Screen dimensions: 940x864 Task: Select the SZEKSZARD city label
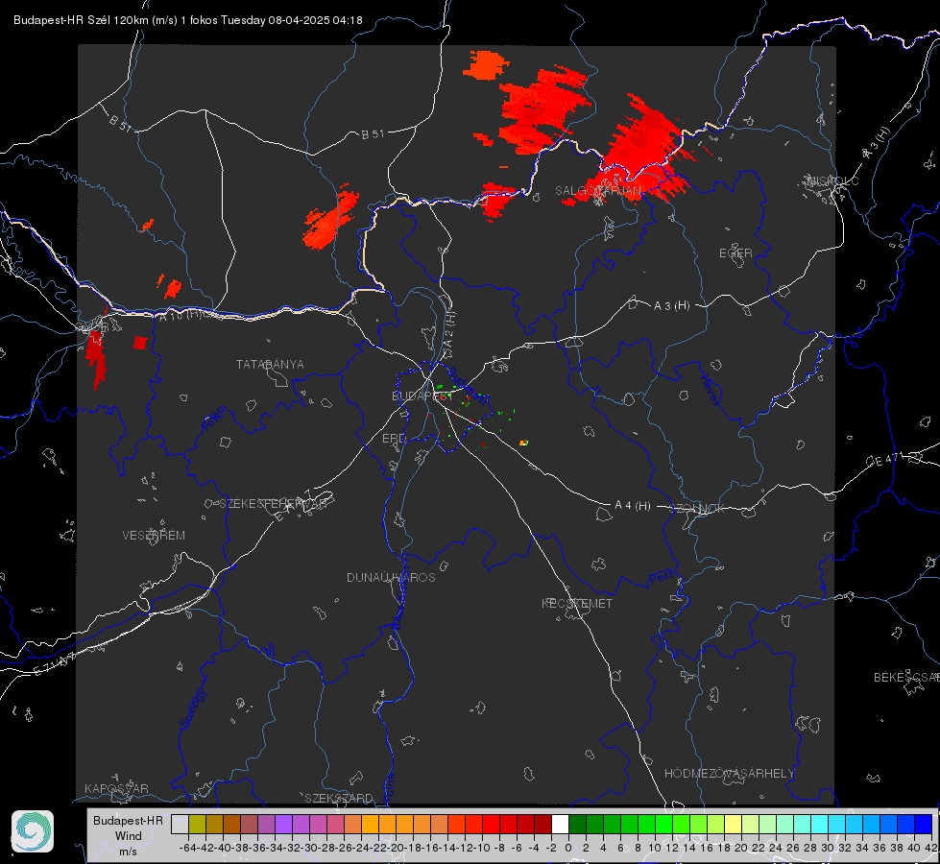tap(339, 798)
